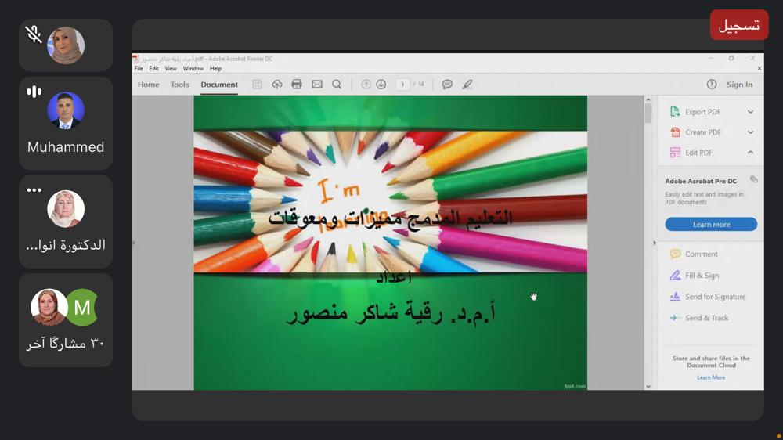This screenshot has width=783, height=440.
Task: Click the blue Learn more button
Action: click(x=711, y=225)
